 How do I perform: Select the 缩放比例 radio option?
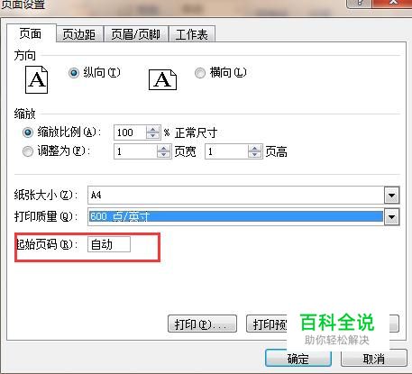click(28, 132)
